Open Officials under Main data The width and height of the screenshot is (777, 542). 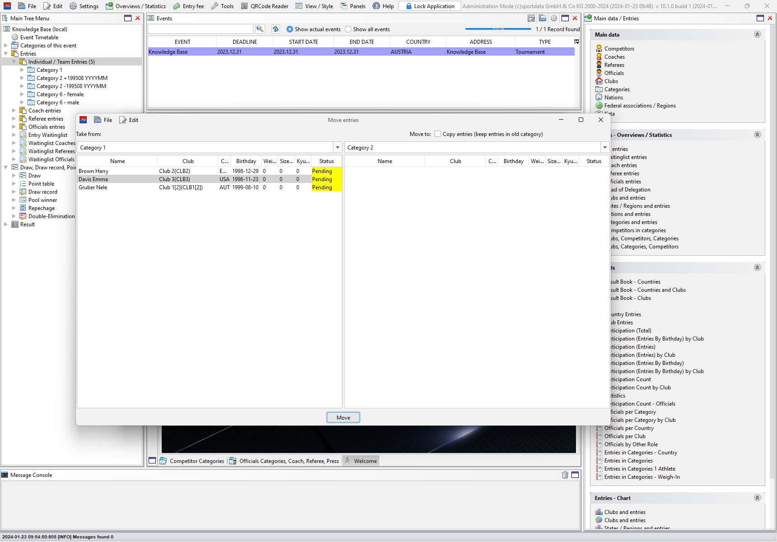click(614, 73)
